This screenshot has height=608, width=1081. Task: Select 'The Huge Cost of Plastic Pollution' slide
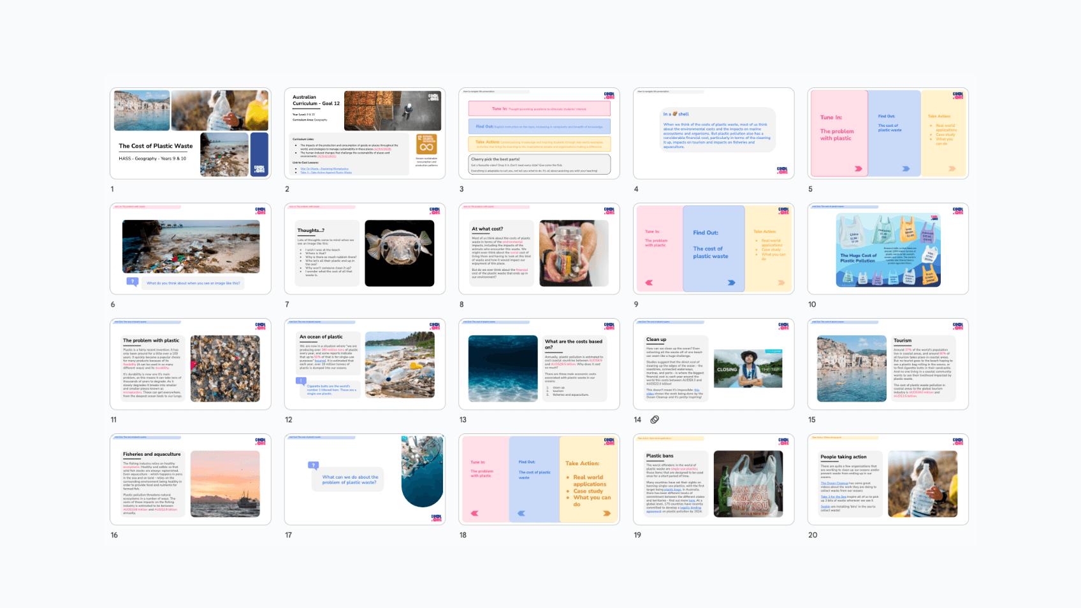tap(888, 249)
